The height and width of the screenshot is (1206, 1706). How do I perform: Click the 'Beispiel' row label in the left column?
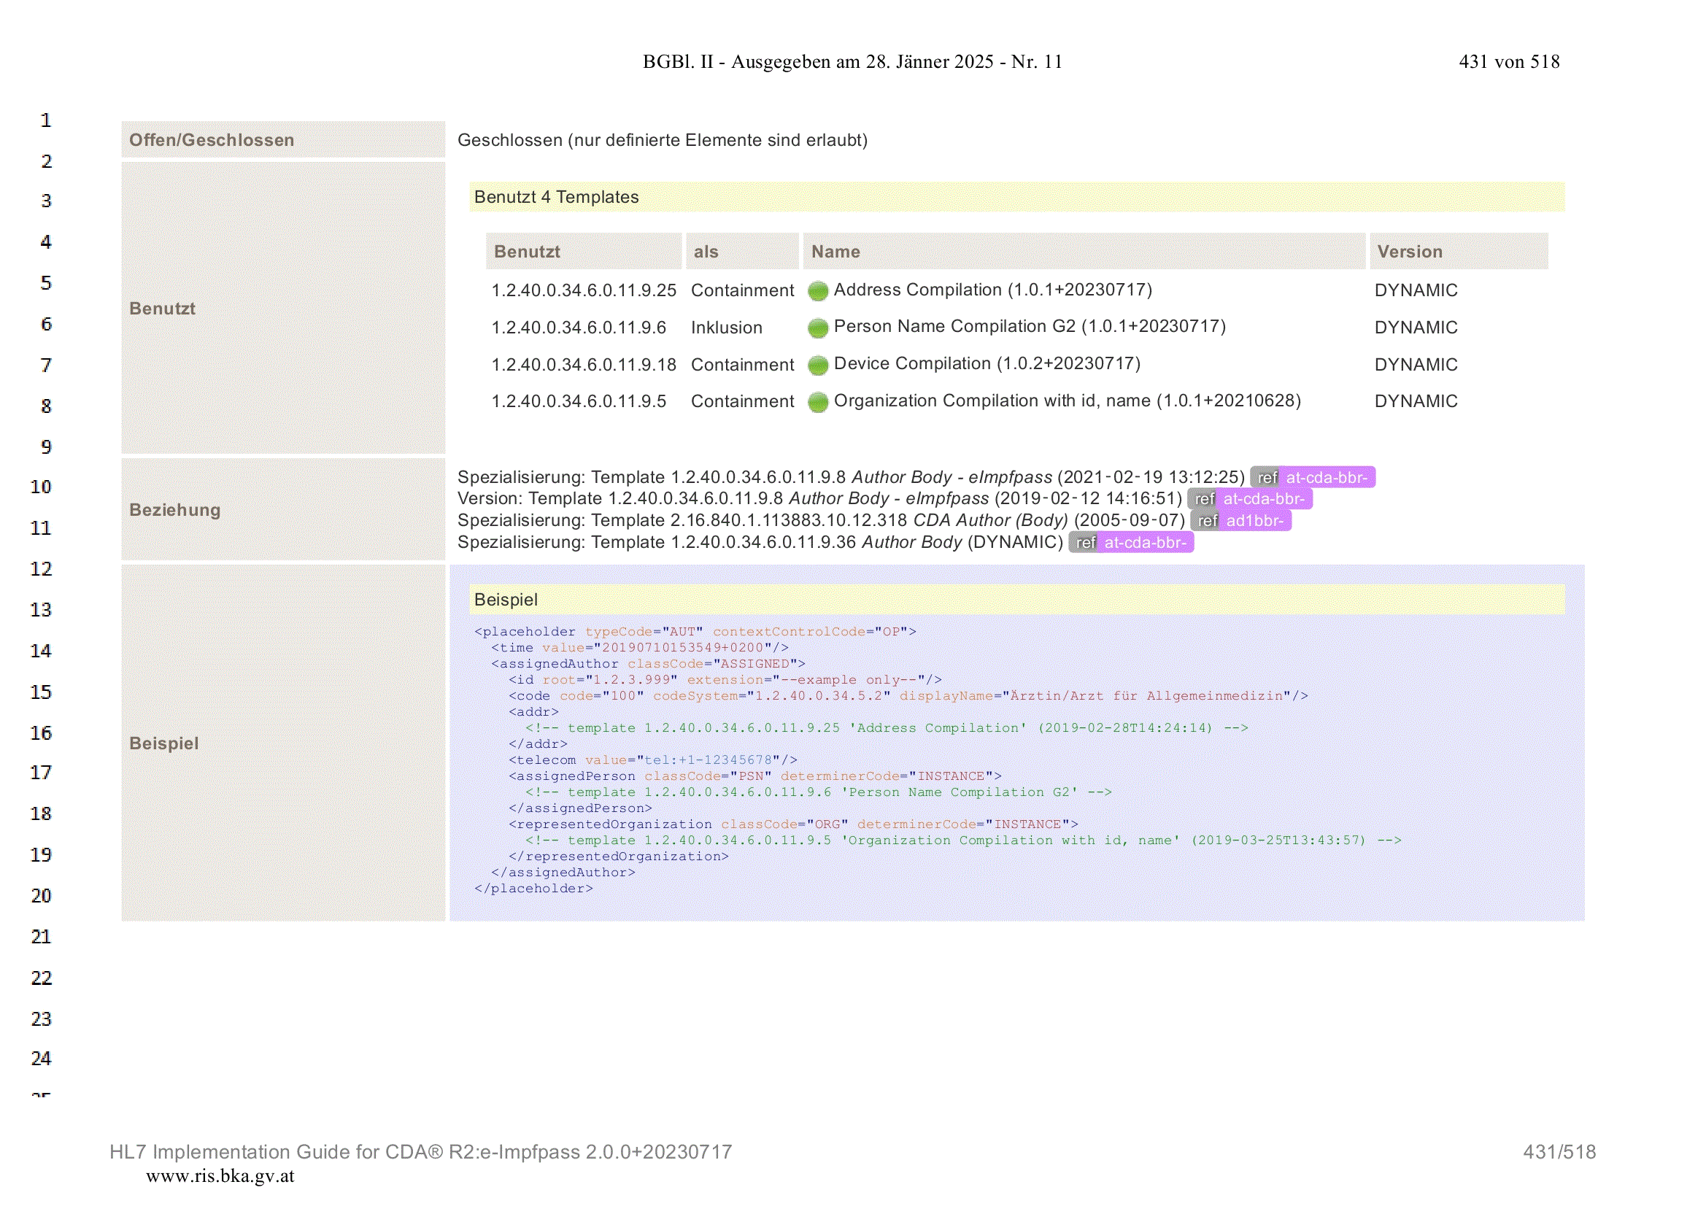pos(163,743)
